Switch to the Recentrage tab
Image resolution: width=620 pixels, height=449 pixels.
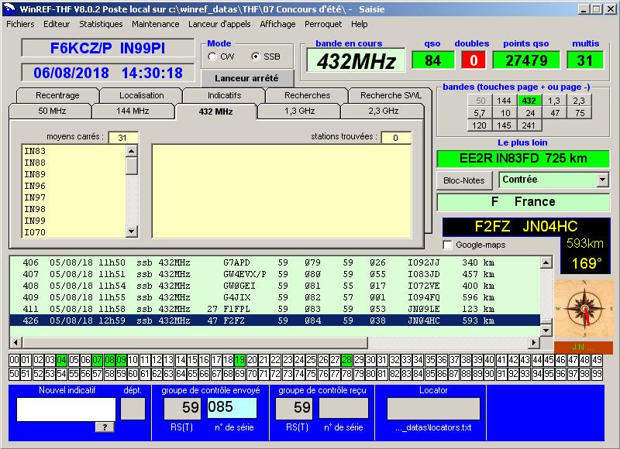[57, 95]
